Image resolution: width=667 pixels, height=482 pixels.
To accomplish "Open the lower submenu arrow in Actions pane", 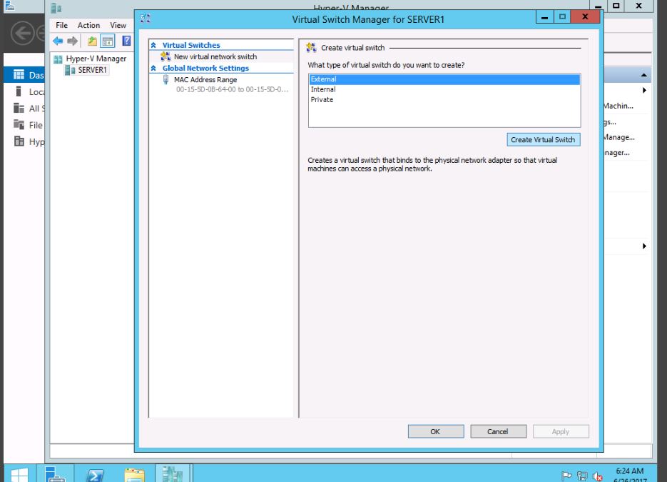I will pyautogui.click(x=644, y=246).
